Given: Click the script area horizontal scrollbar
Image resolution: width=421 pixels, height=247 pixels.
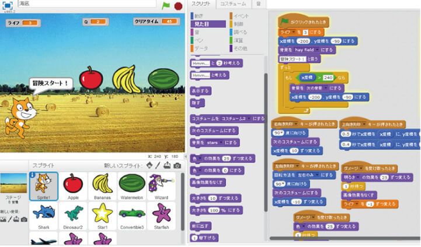Looking at the screenshot, I should [x=345, y=238].
